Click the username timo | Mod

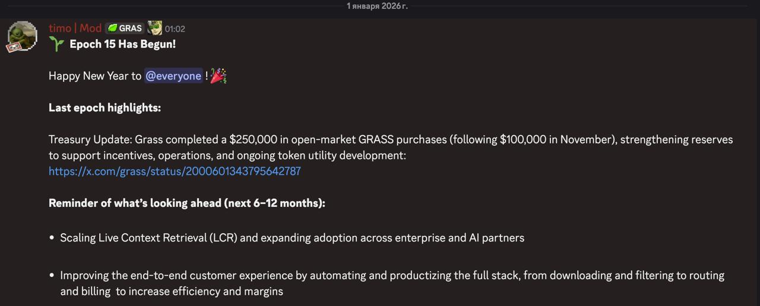[75, 28]
